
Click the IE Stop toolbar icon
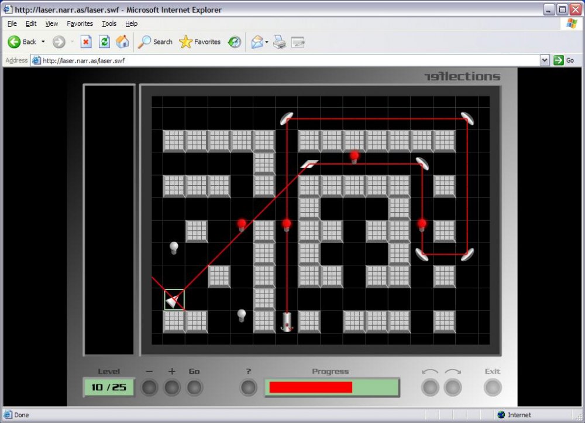tap(86, 42)
